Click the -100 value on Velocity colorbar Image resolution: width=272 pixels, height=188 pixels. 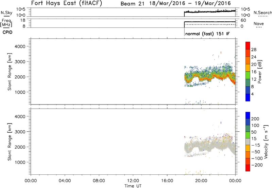click(257, 158)
